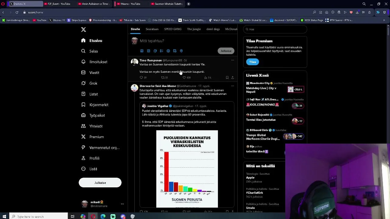Add image to post via media icon
Screen dimensions: 390x219
pos(142,51)
